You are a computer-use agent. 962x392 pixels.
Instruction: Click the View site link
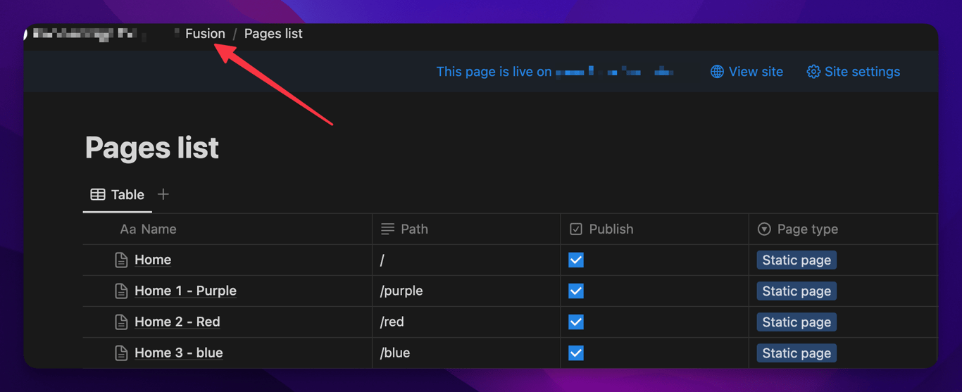tap(755, 72)
